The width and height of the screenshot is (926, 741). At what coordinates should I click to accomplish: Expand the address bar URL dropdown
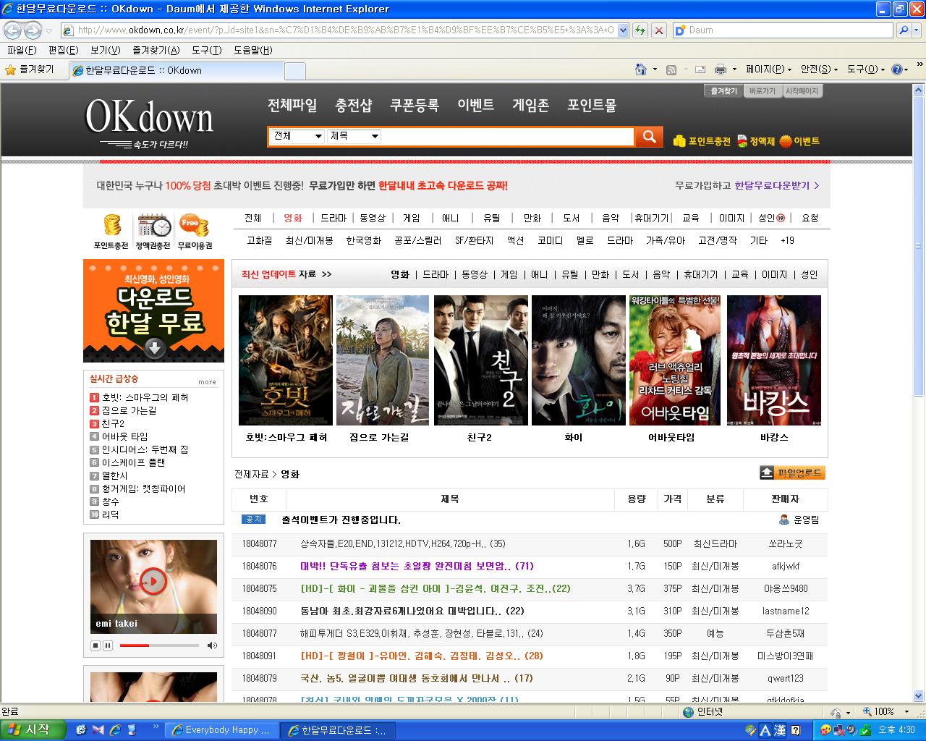tap(623, 30)
